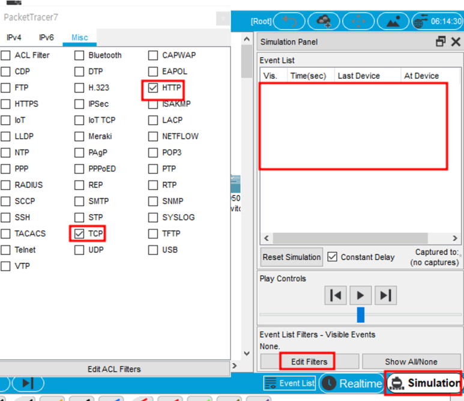Select the Misc filter tab
The height and width of the screenshot is (401, 464).
click(x=80, y=38)
